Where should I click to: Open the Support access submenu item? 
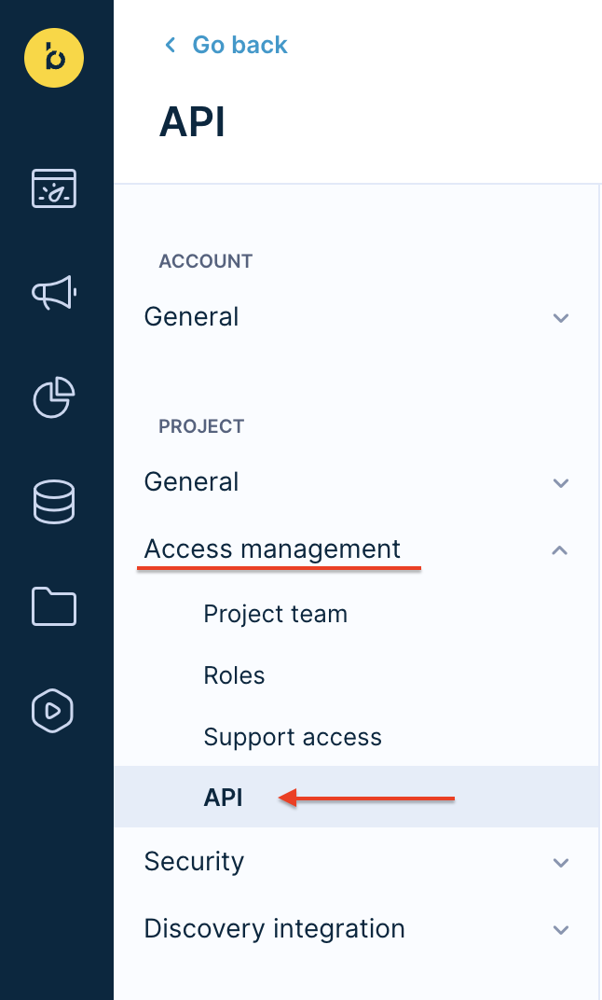[x=293, y=737]
